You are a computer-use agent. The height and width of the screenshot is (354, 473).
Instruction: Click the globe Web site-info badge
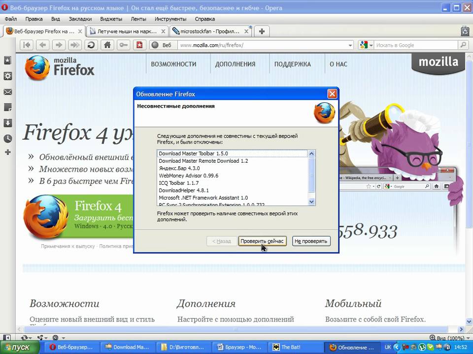162,45
